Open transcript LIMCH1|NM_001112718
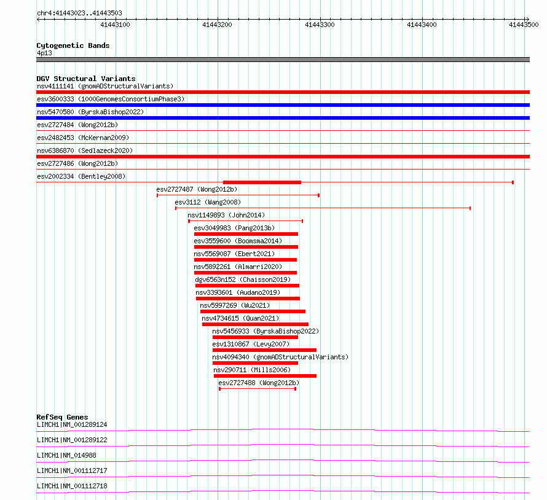 72,486
